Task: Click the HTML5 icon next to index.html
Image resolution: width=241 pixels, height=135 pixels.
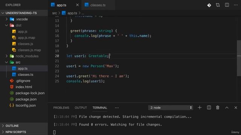Action: (x=12, y=87)
